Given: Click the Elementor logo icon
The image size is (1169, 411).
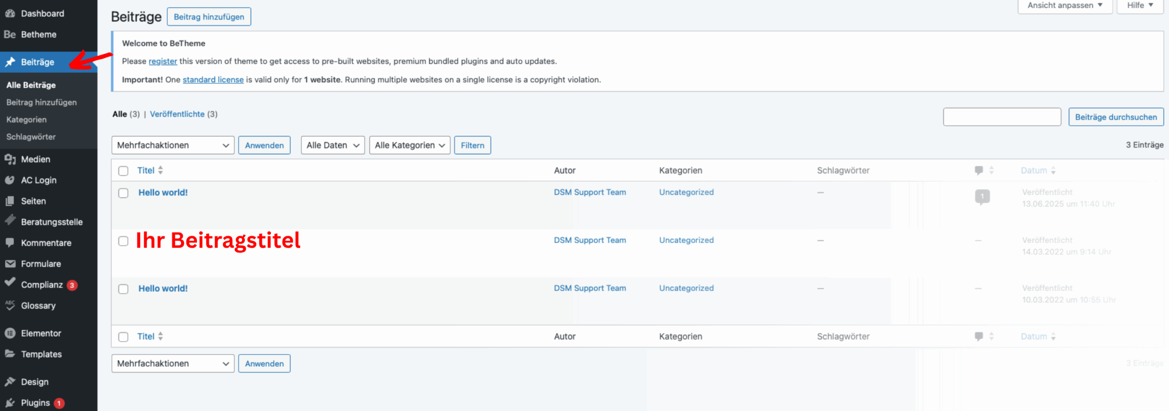Looking at the screenshot, I should coord(10,333).
